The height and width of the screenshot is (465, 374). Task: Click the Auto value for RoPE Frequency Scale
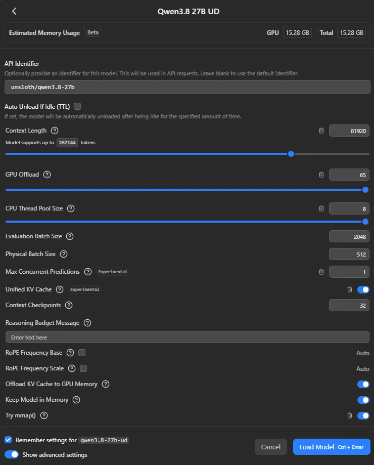click(x=363, y=369)
